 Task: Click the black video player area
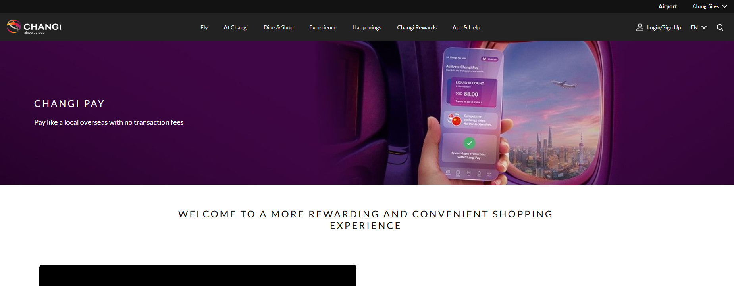pos(198,275)
